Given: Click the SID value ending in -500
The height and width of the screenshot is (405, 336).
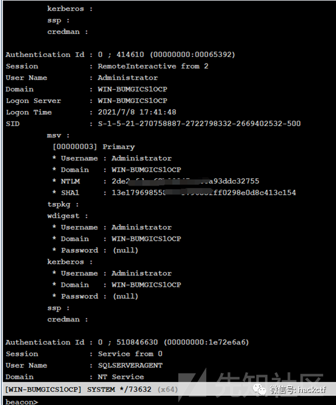Looking at the screenshot, I should click(x=199, y=124).
